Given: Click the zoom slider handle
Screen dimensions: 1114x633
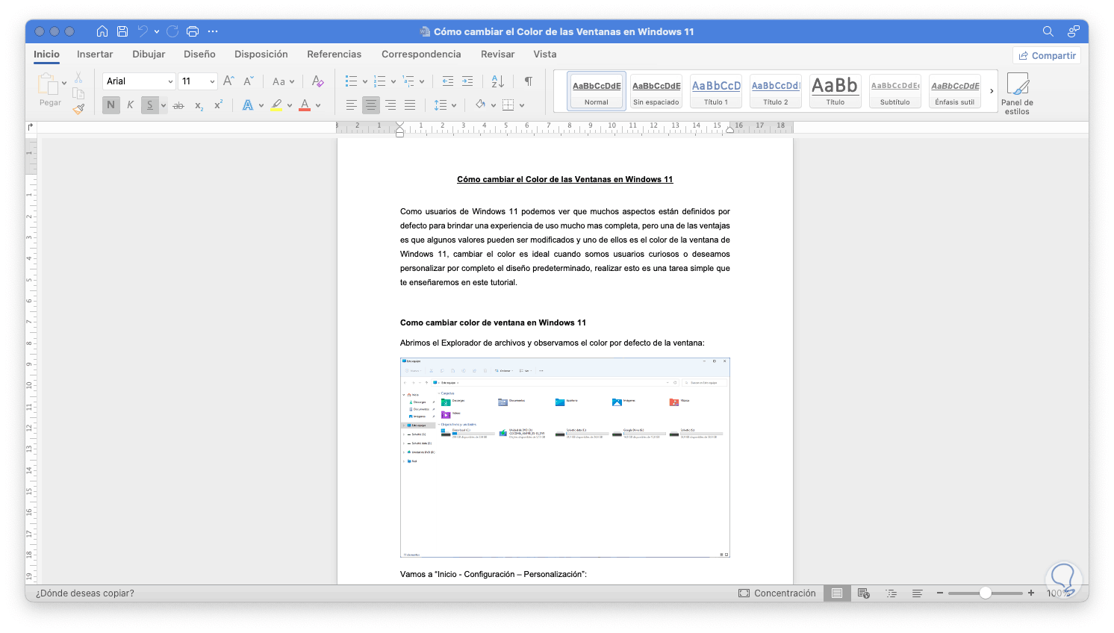Looking at the screenshot, I should 986,593.
